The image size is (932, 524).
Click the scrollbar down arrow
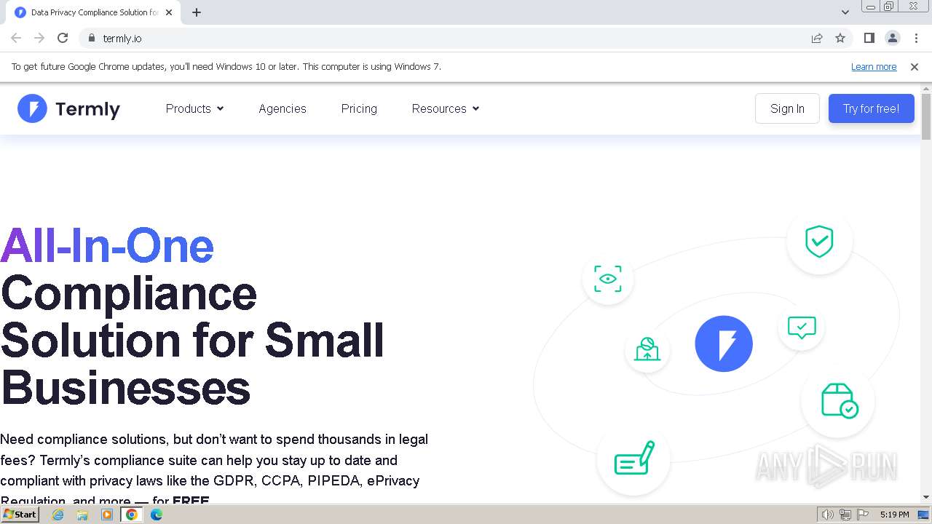click(x=926, y=497)
